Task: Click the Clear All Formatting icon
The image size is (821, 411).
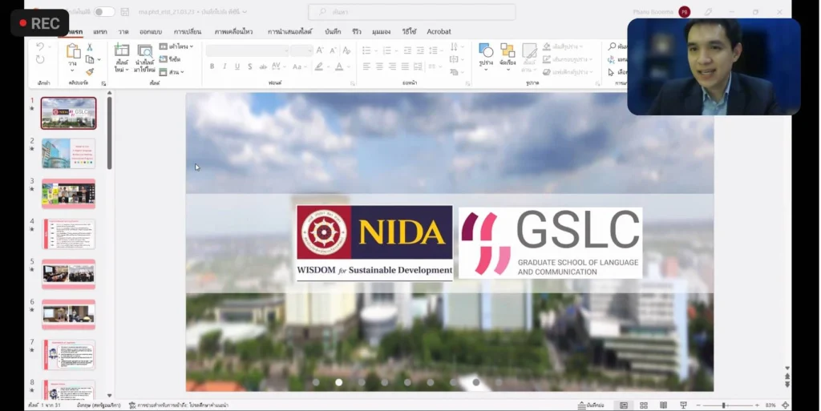Action: (x=346, y=50)
